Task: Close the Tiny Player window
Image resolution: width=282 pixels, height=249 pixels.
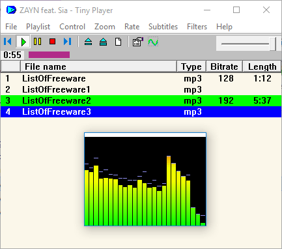Action: [x=266, y=10]
